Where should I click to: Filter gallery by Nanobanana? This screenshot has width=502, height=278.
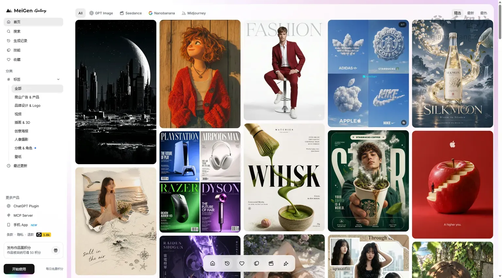(x=162, y=13)
